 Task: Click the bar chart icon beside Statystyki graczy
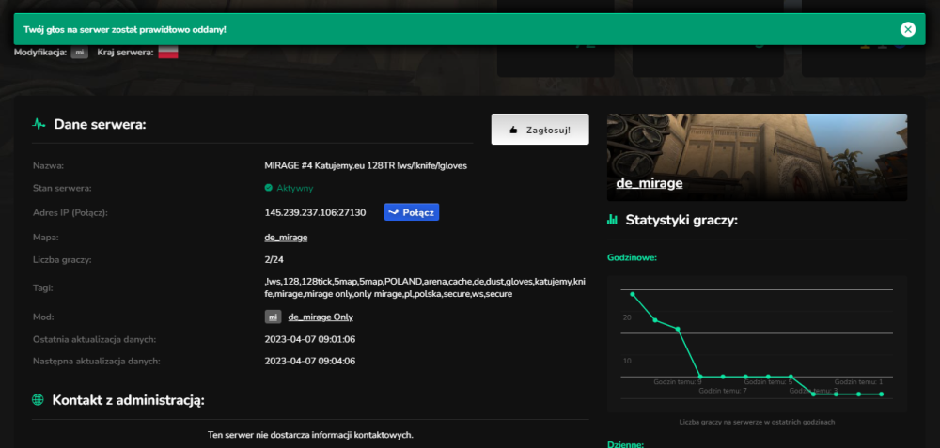(612, 220)
